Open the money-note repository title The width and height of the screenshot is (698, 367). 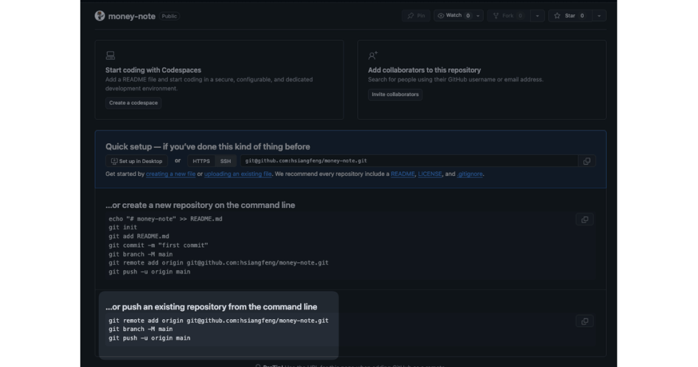point(132,16)
